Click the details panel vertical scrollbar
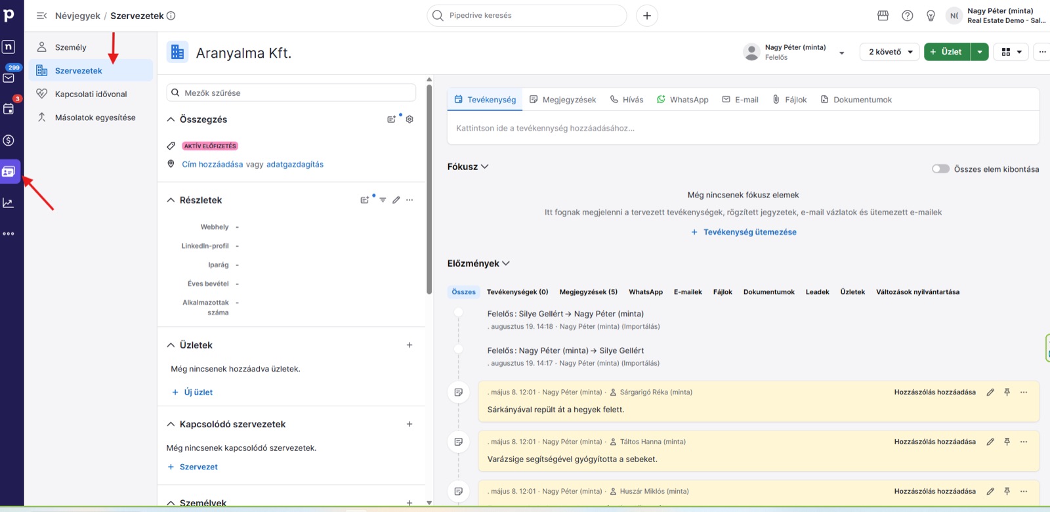 (x=429, y=189)
